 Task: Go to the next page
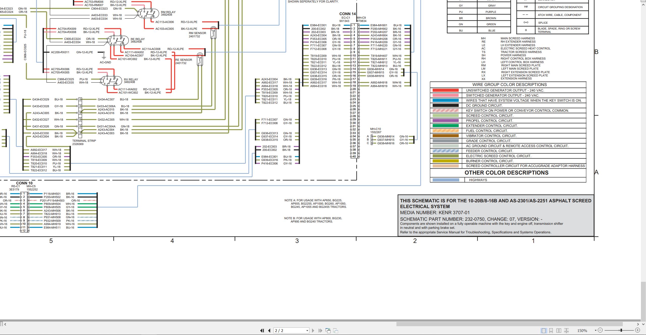313,330
